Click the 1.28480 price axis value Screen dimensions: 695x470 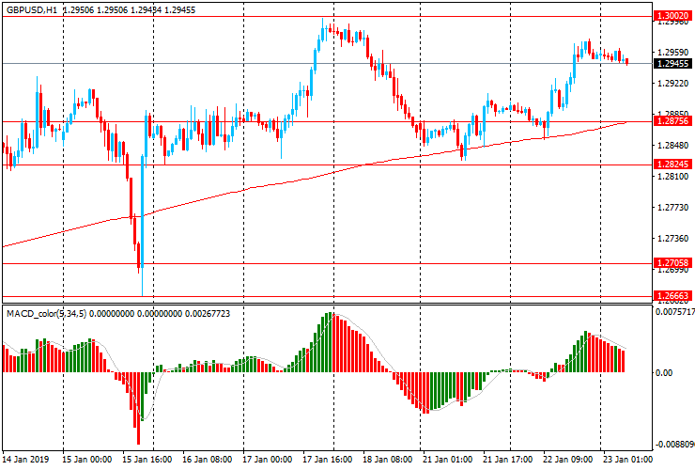point(672,146)
